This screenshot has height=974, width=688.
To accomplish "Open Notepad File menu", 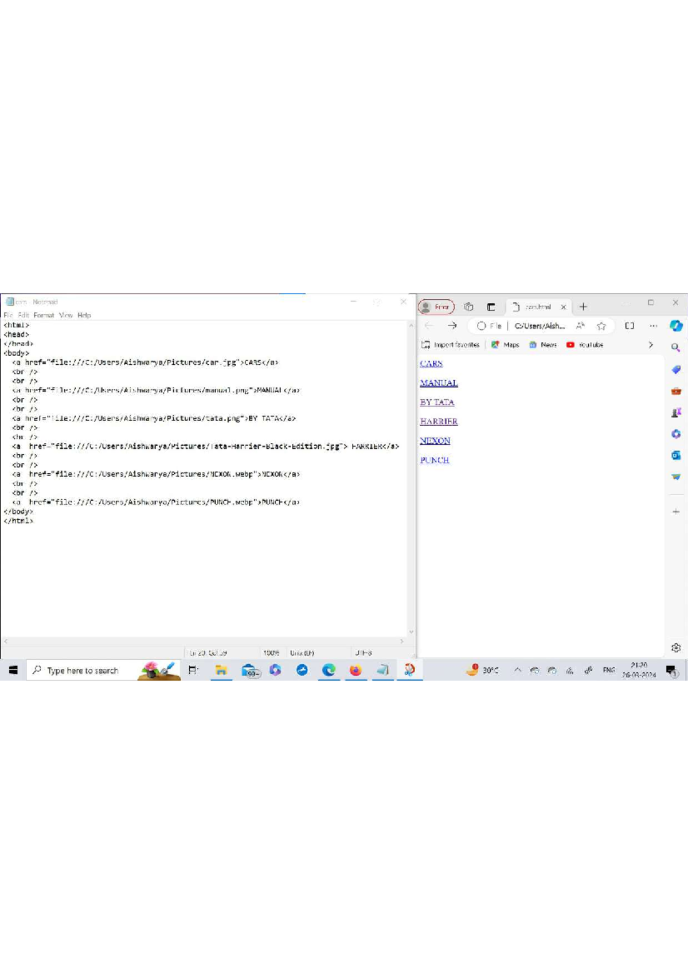I will pyautogui.click(x=8, y=315).
